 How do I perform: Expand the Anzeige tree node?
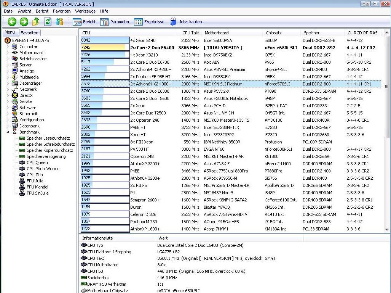pos(8,71)
